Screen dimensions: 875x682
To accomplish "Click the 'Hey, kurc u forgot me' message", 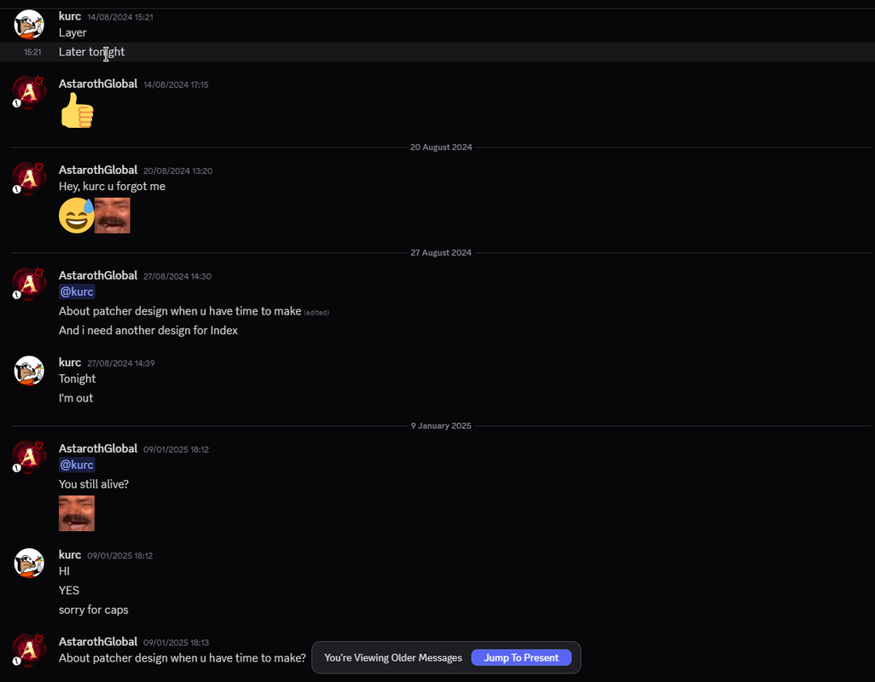I will (113, 186).
